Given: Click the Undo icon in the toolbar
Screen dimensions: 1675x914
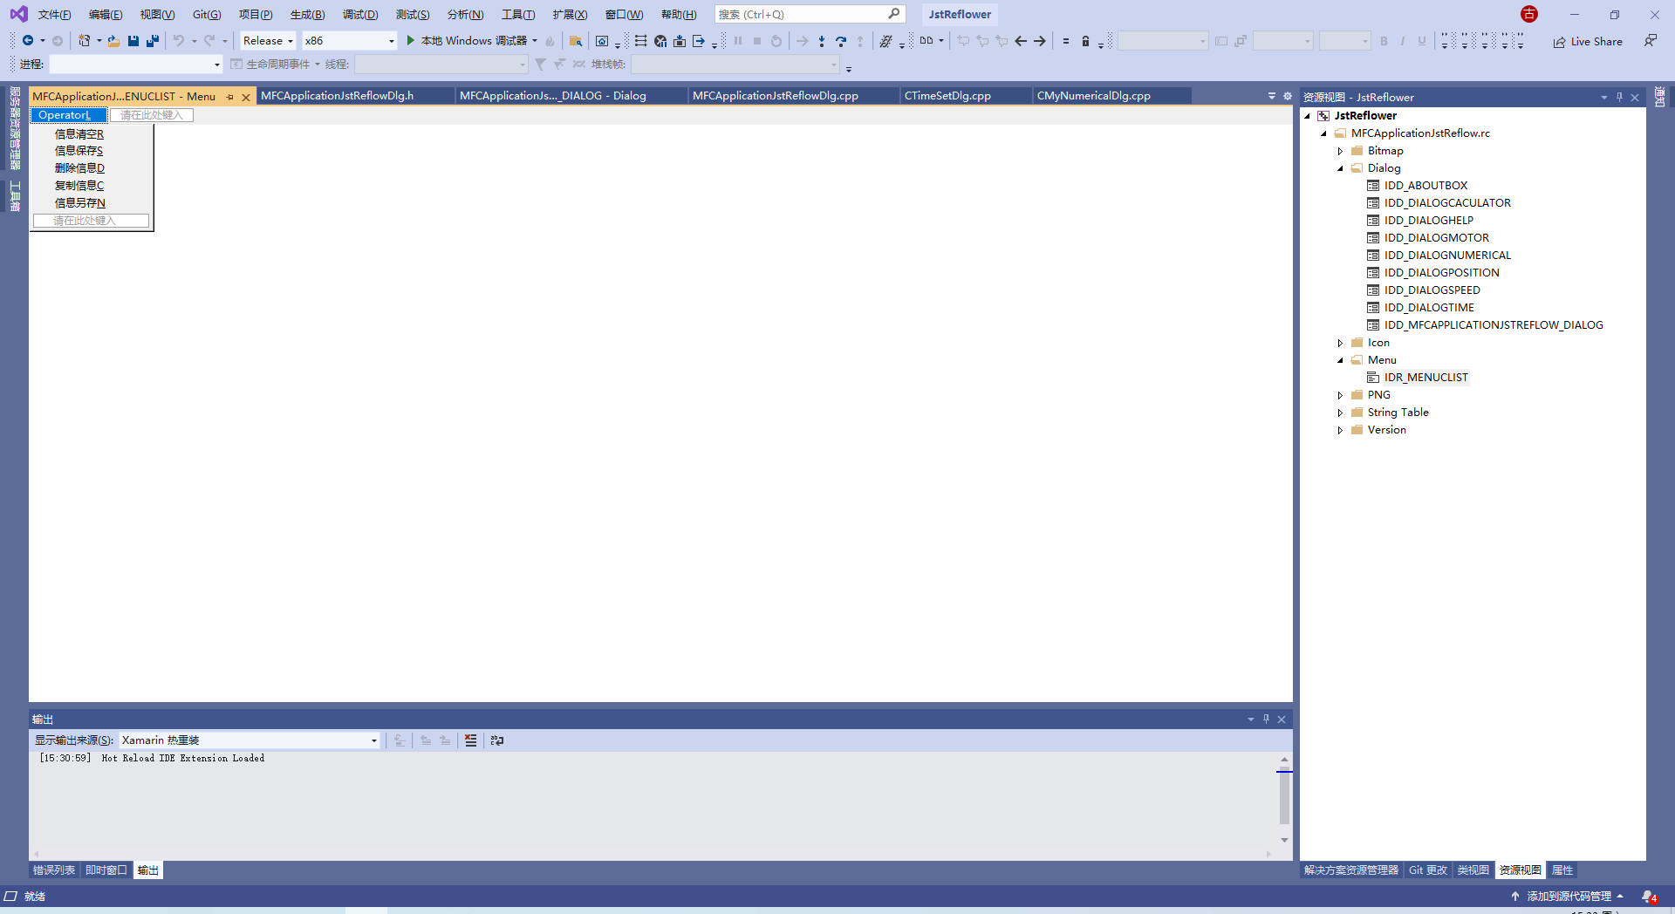Looking at the screenshot, I should [x=178, y=40].
